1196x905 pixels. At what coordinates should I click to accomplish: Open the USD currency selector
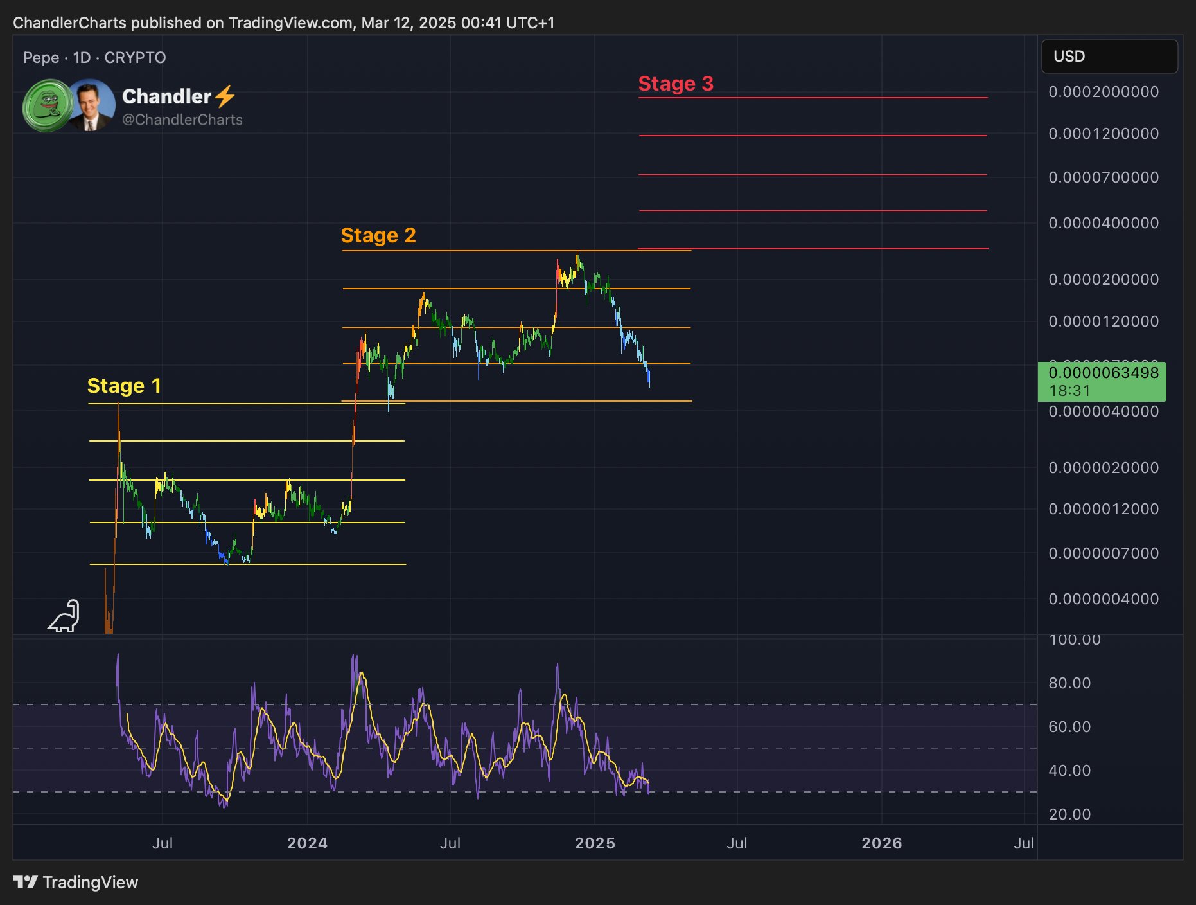click(x=1109, y=57)
